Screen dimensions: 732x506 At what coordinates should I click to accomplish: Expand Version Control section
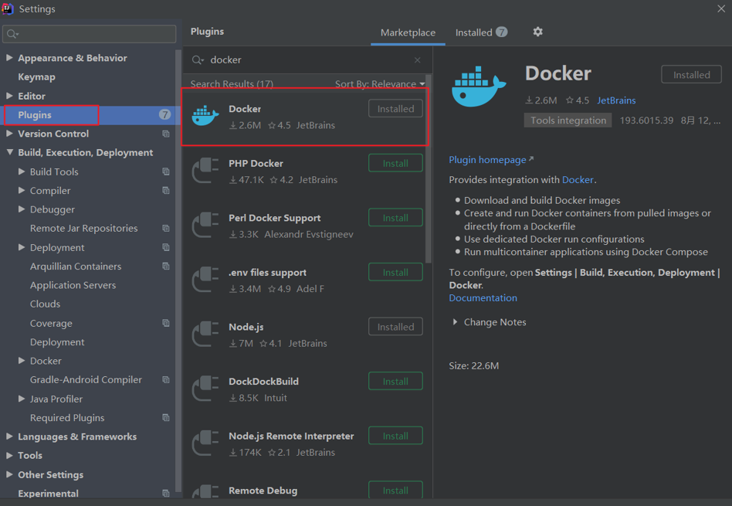click(x=9, y=133)
